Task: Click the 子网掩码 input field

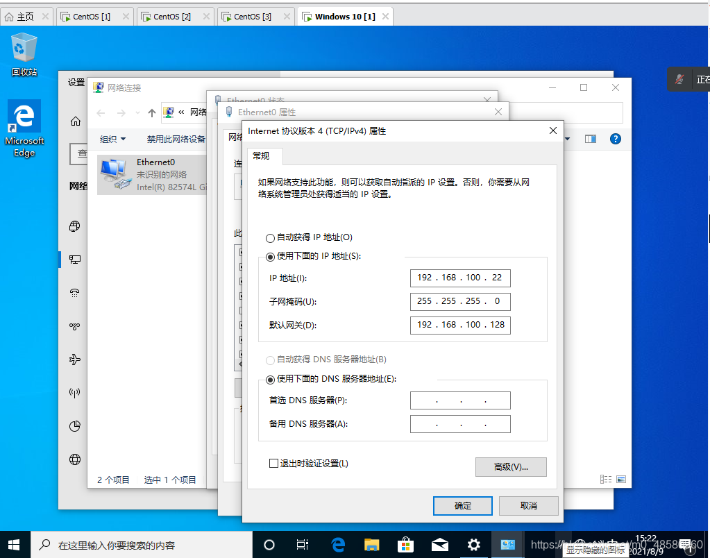Action: click(x=460, y=301)
